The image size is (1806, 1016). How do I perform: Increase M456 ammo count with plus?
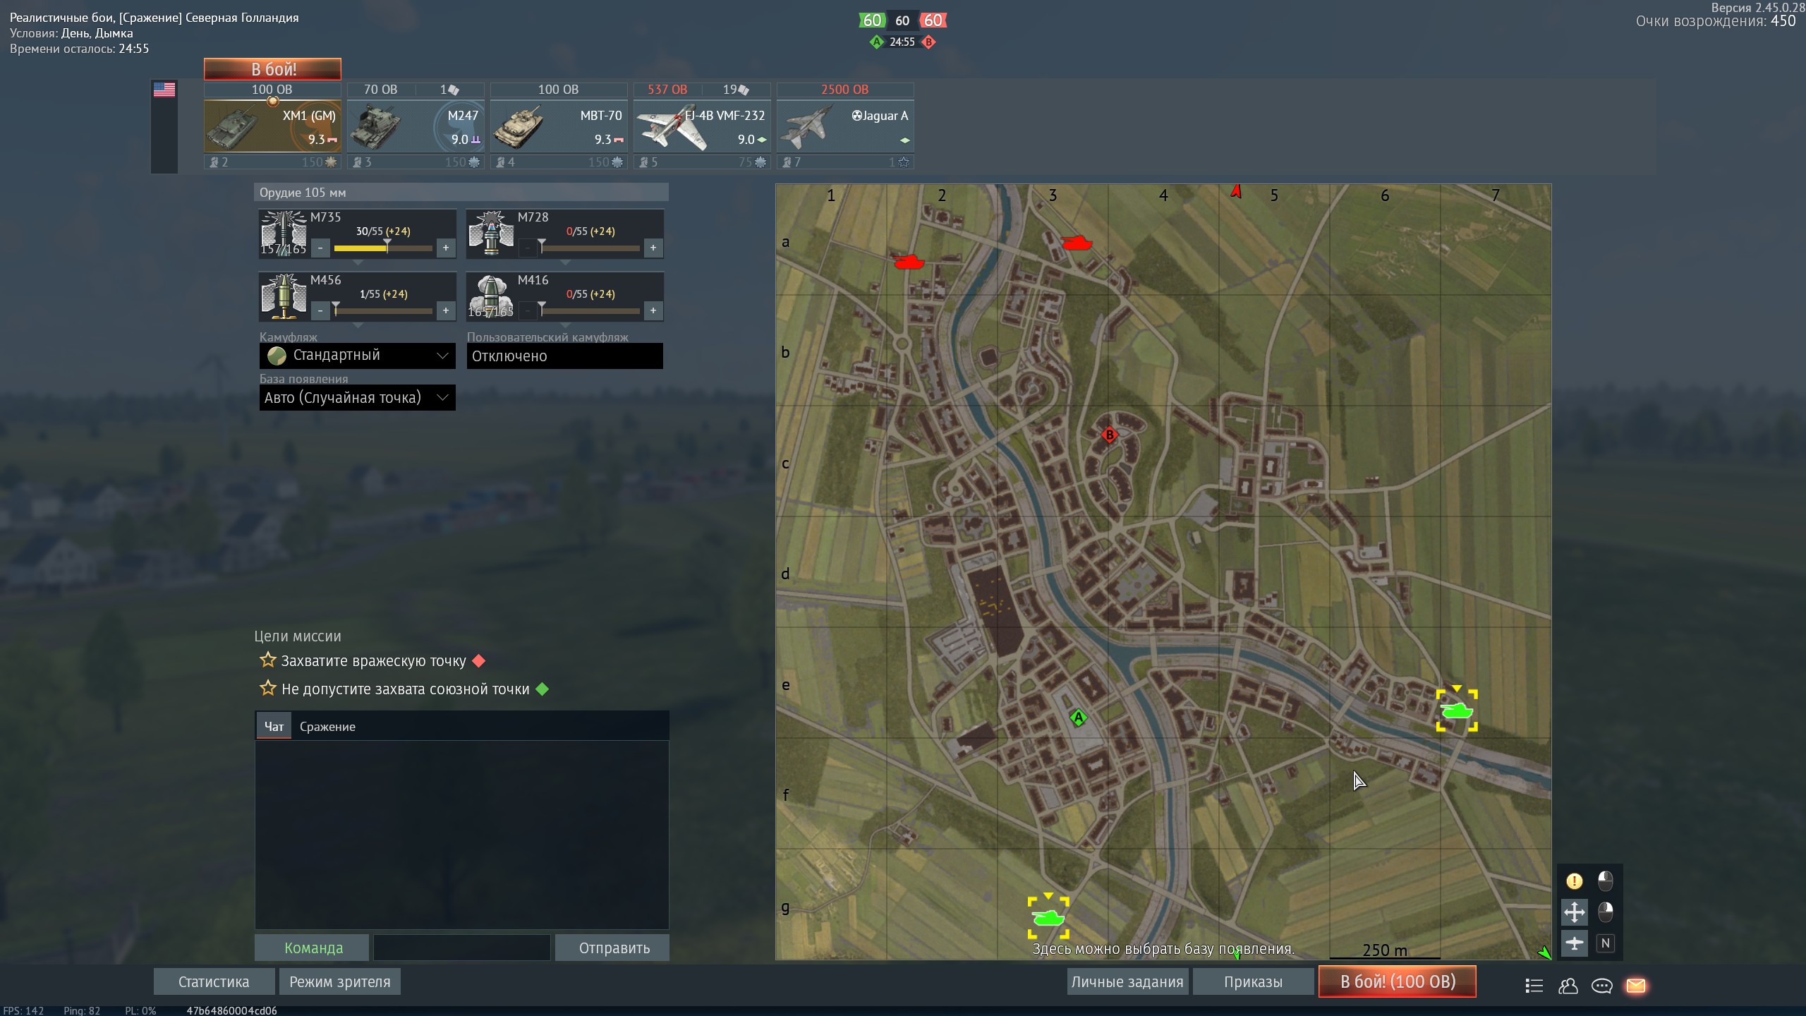pyautogui.click(x=446, y=311)
